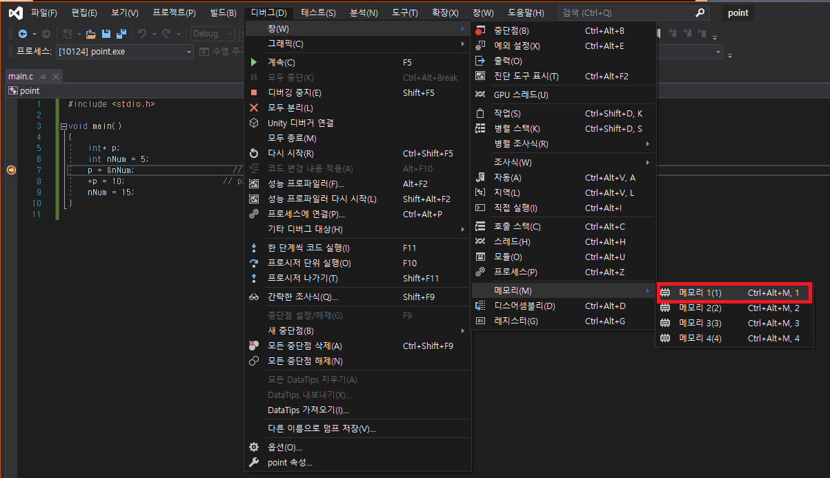This screenshot has height=478, width=830.
Task: Select Memory 4 (메모리 4) menu entry
Action: pos(734,338)
